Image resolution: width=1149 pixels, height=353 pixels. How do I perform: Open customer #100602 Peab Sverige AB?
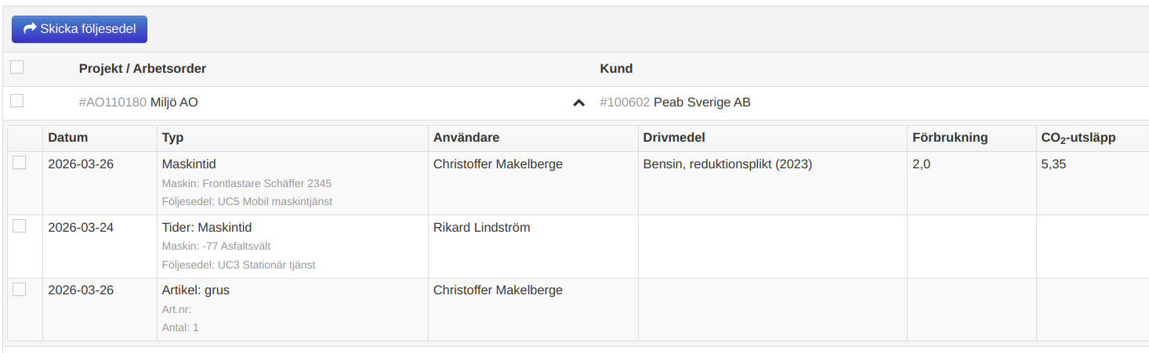(675, 103)
